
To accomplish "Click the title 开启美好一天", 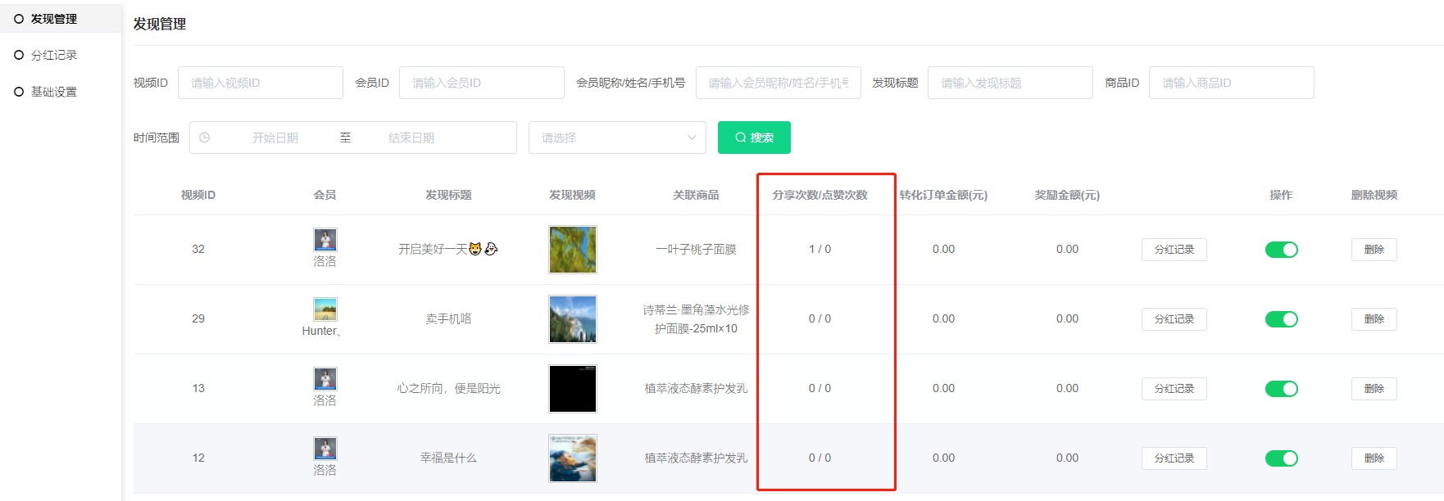I will 448,249.
